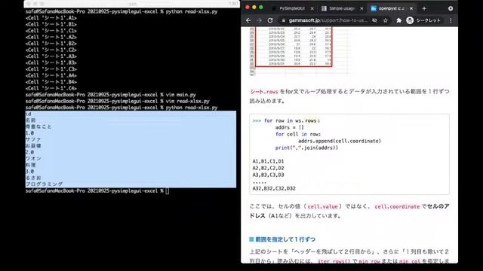Click the terminal output line 得意なこと
483x271 pixels.
[x=38, y=126]
